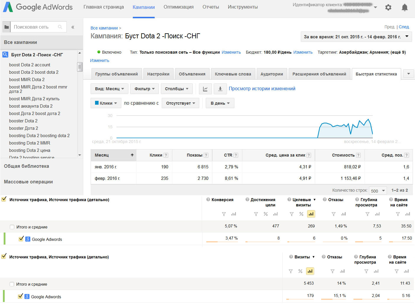Click the bar chart icon under Конверсия

(x=233, y=214)
